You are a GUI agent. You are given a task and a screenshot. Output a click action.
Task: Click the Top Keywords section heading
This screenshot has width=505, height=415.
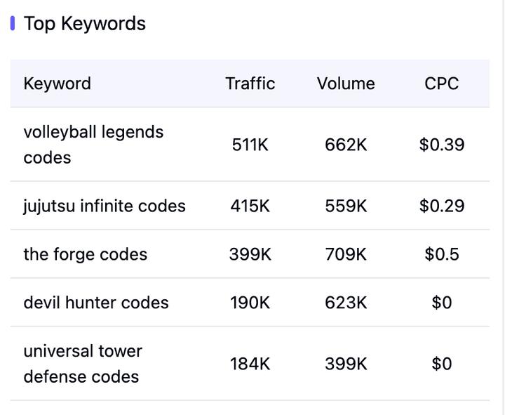tap(85, 23)
